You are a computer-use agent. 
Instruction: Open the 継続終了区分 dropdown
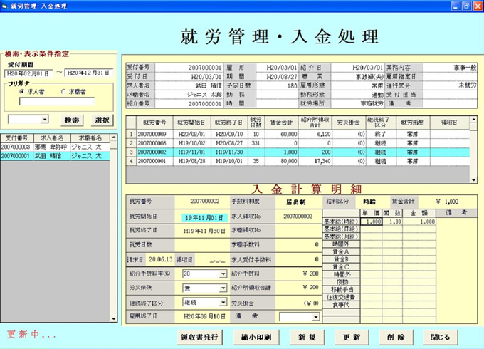coord(223,301)
